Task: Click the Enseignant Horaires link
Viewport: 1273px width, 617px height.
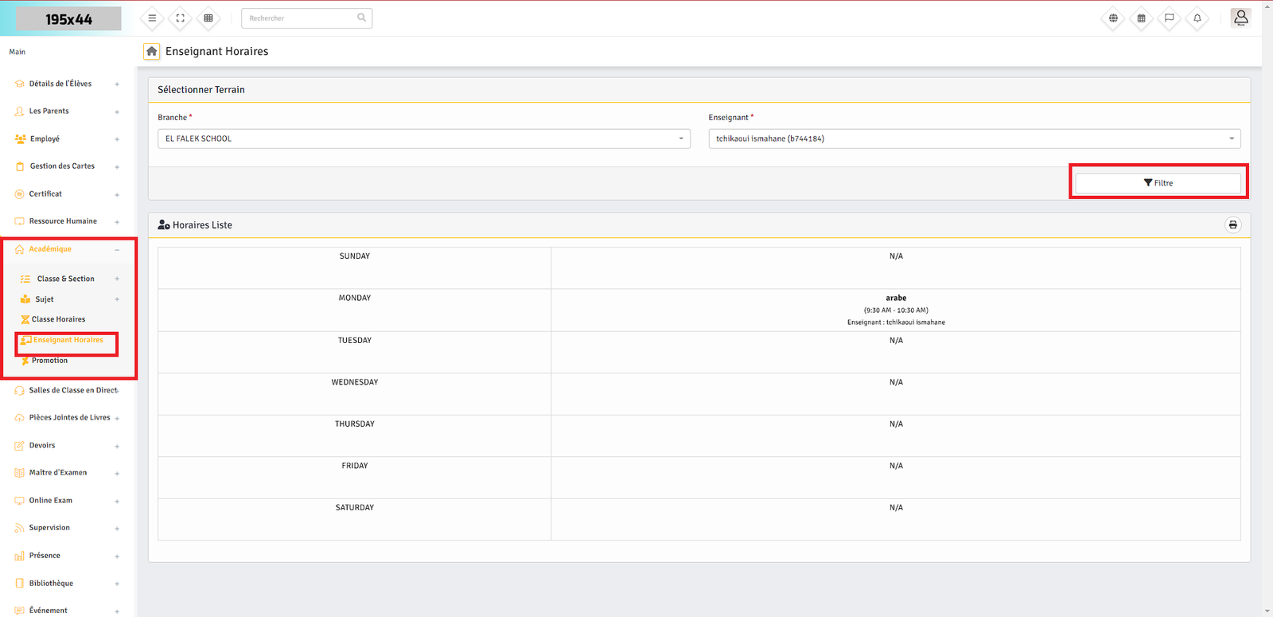Action: [68, 340]
